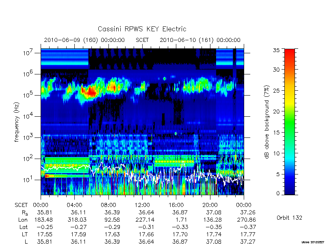This screenshot has height=244, width=325.
Task: Click the LT value '17.77'
Action: click(248, 234)
